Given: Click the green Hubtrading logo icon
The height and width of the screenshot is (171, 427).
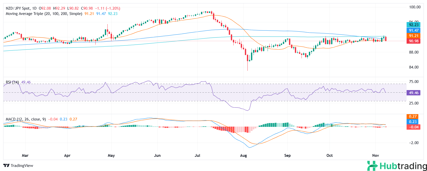Looking at the screenshot, I should point(372,166).
